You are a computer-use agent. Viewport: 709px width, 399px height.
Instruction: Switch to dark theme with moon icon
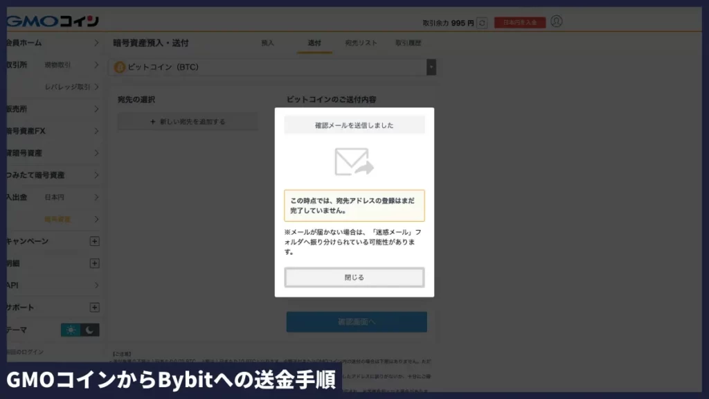click(x=90, y=330)
